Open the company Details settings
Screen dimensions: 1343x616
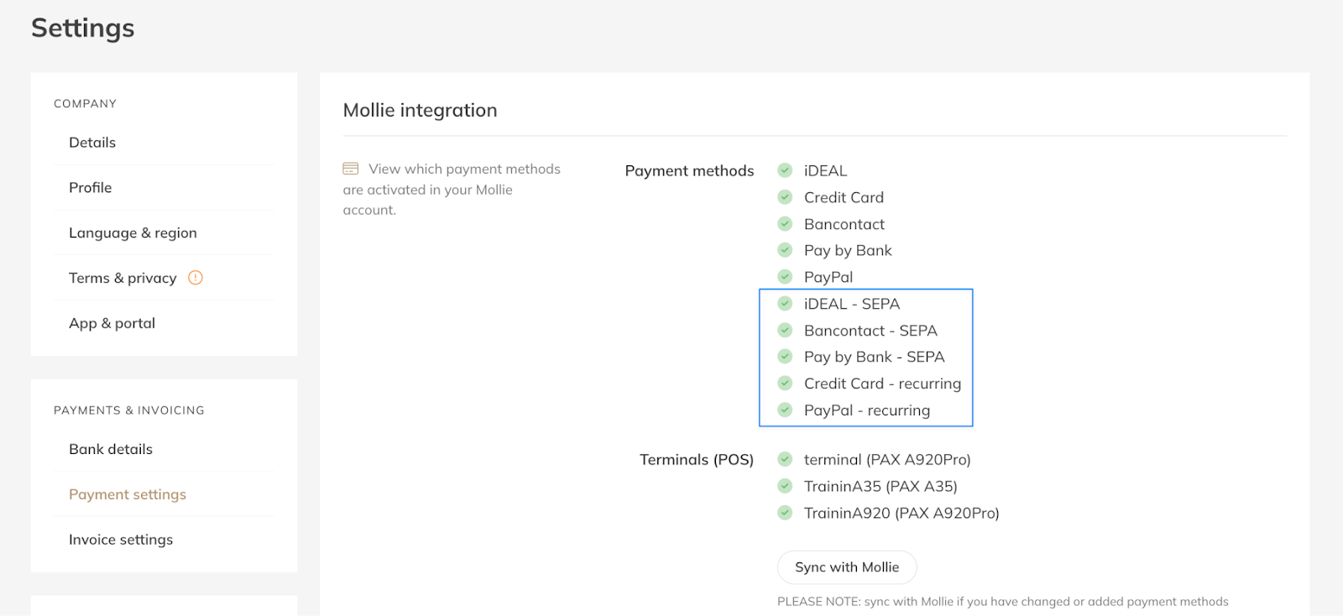point(92,143)
